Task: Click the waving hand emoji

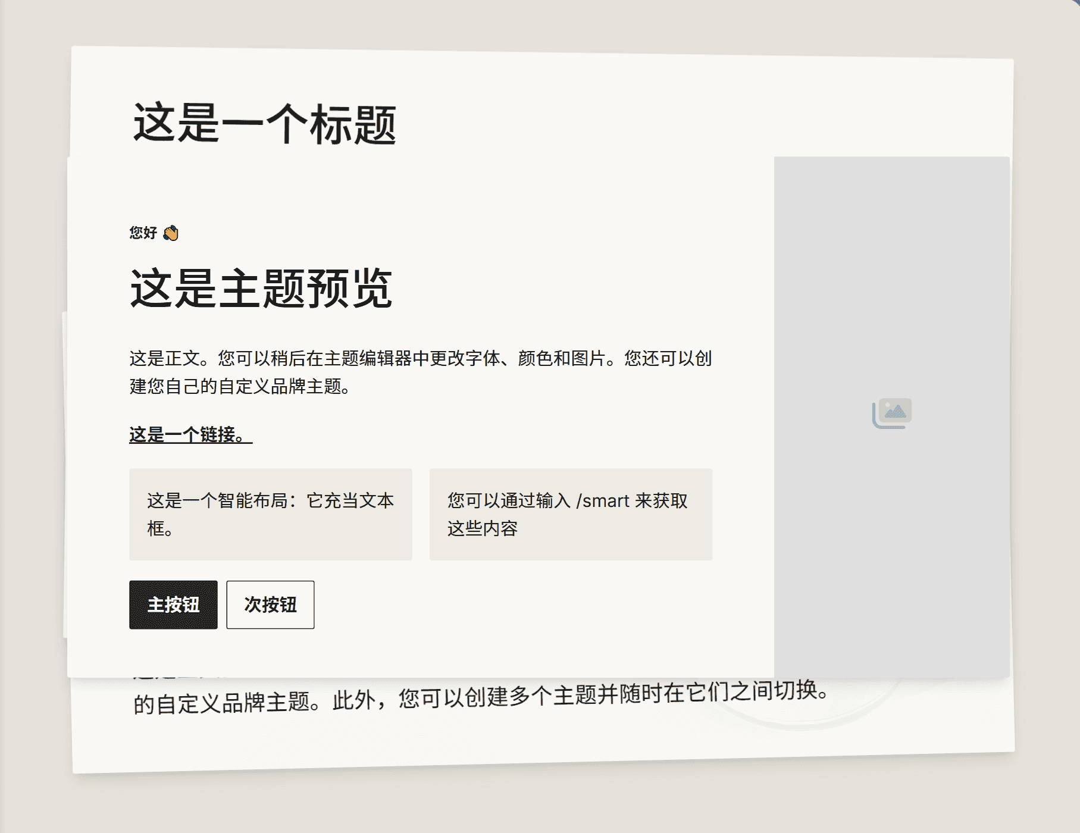Action: pos(171,233)
